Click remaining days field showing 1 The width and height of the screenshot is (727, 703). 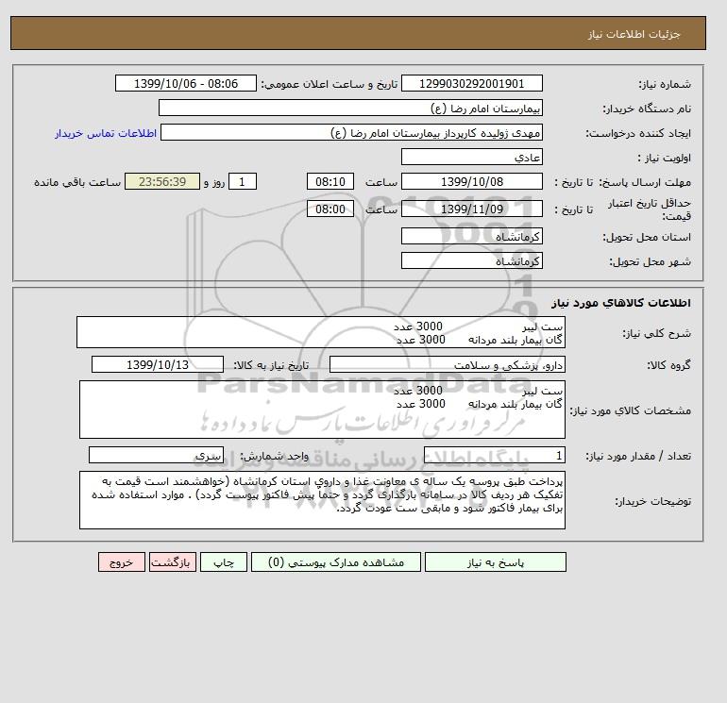tap(242, 182)
